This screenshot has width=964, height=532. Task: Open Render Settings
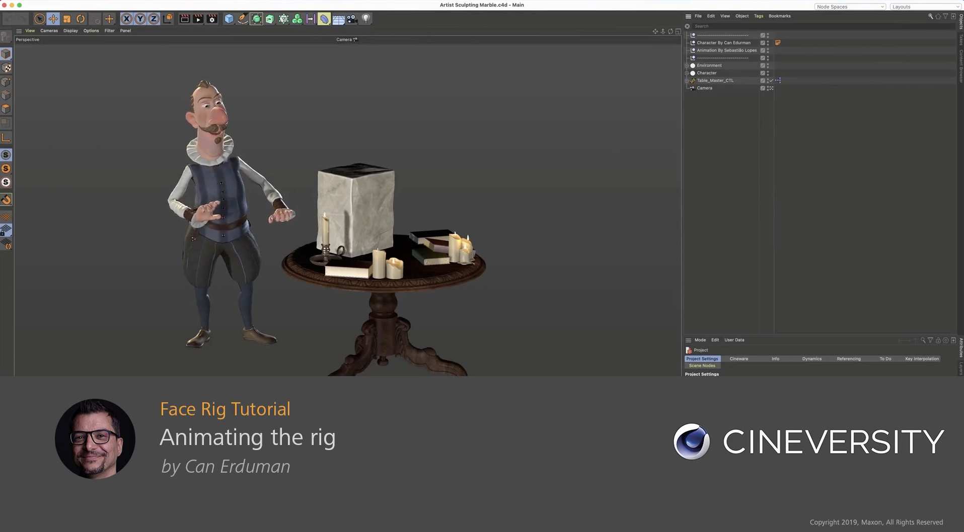pyautogui.click(x=212, y=19)
